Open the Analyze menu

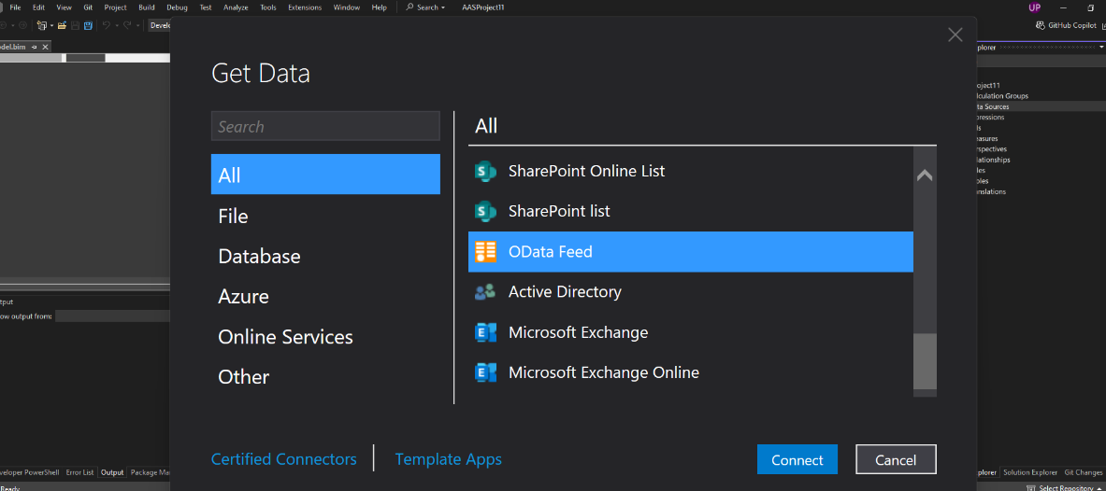236,7
